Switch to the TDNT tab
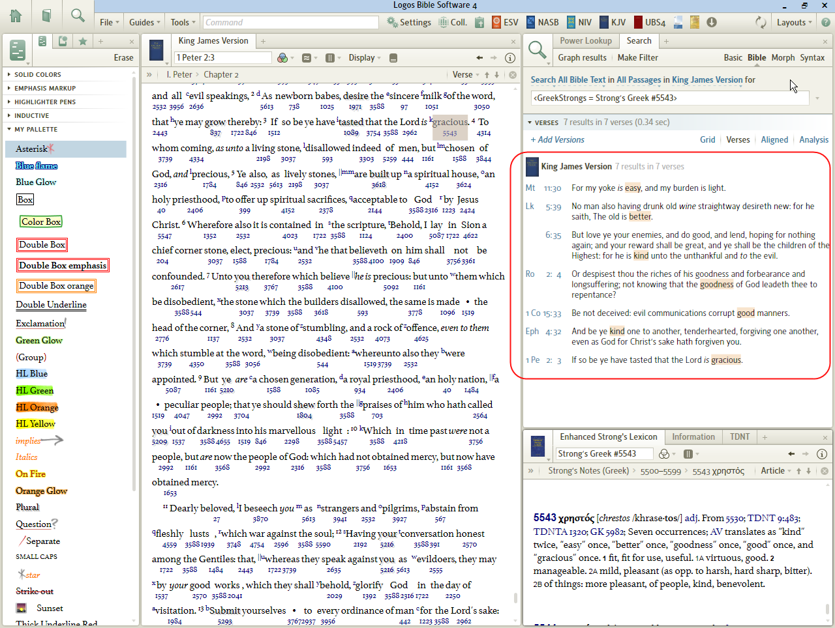Viewport: 835px width, 628px height. click(x=740, y=437)
